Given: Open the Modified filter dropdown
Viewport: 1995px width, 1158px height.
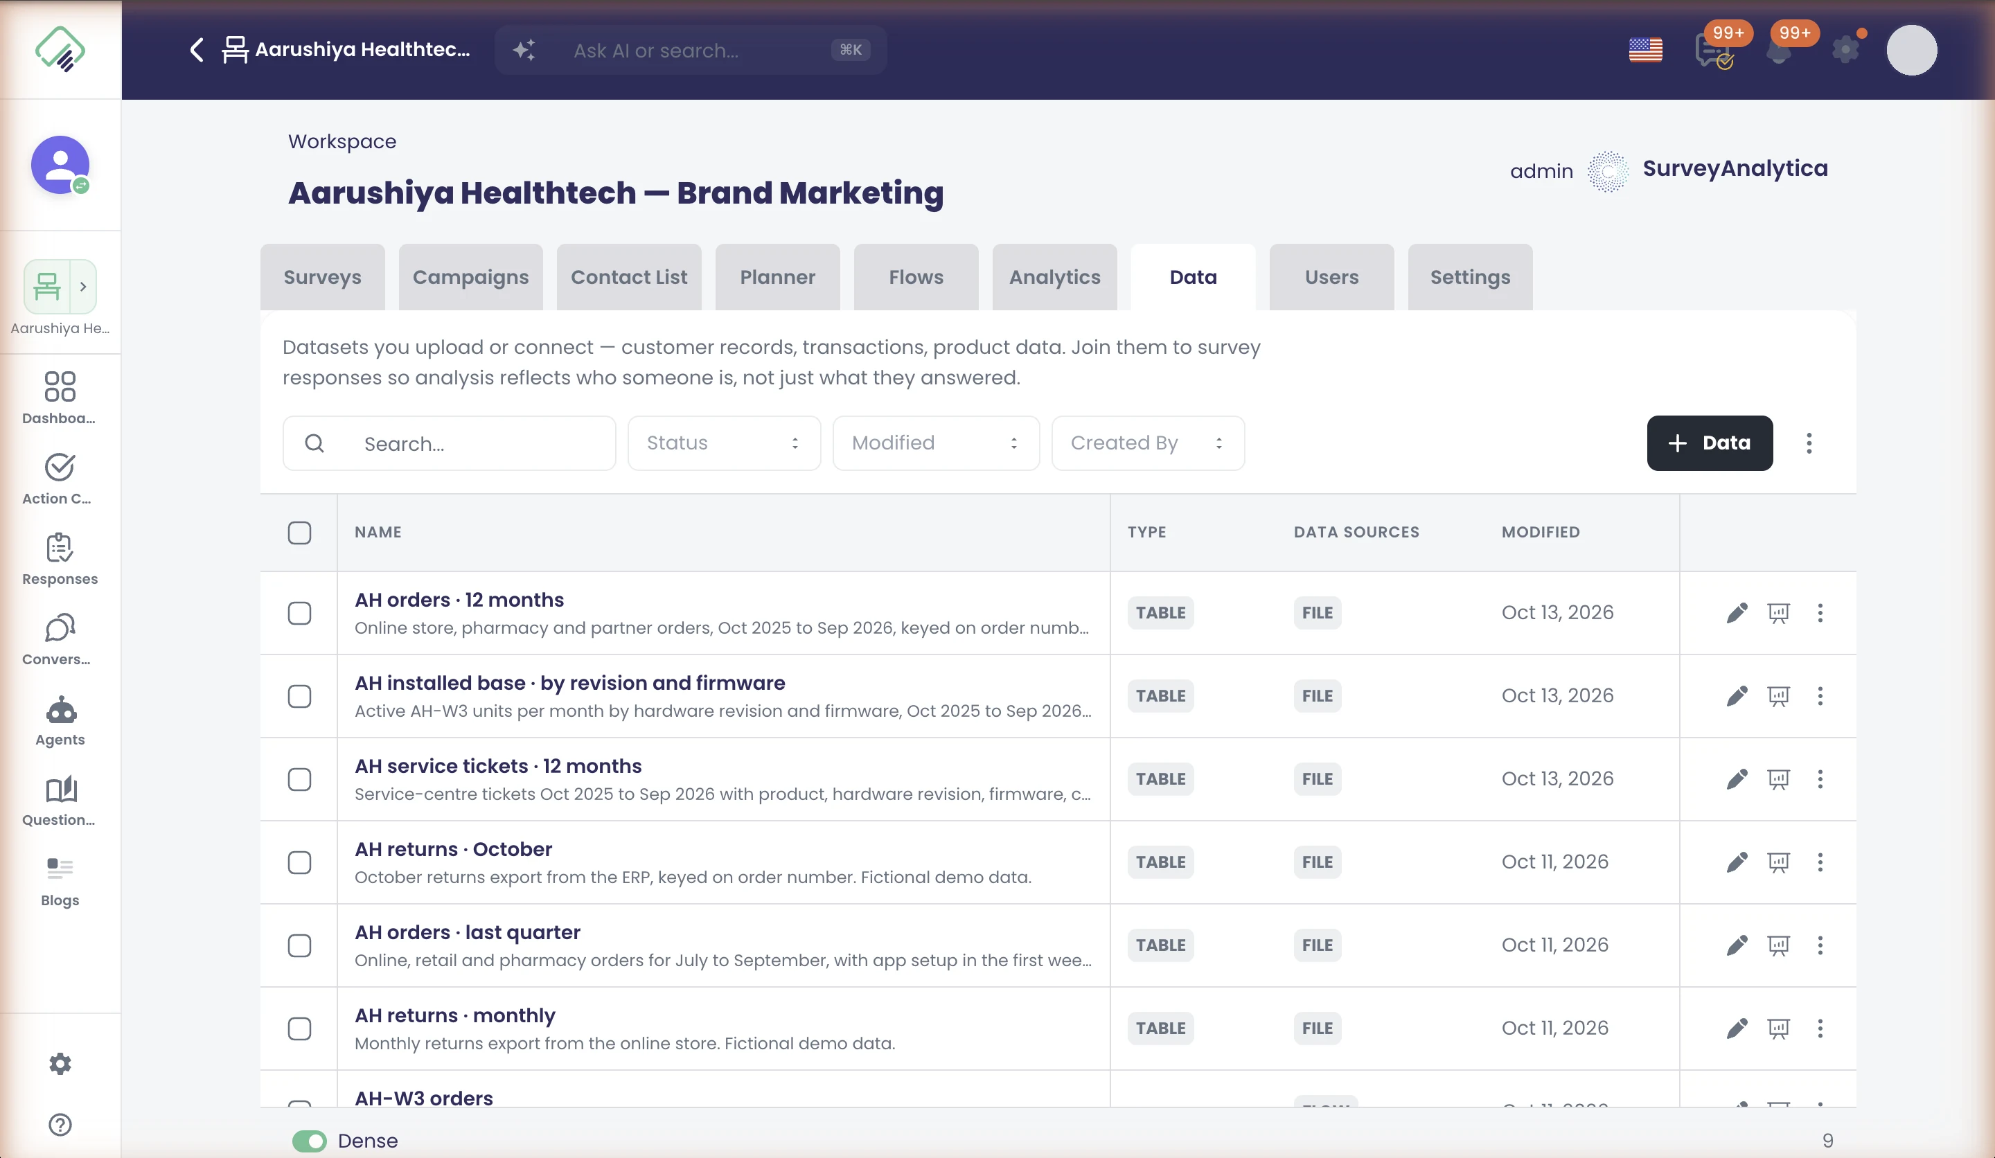Looking at the screenshot, I should tap(936, 443).
